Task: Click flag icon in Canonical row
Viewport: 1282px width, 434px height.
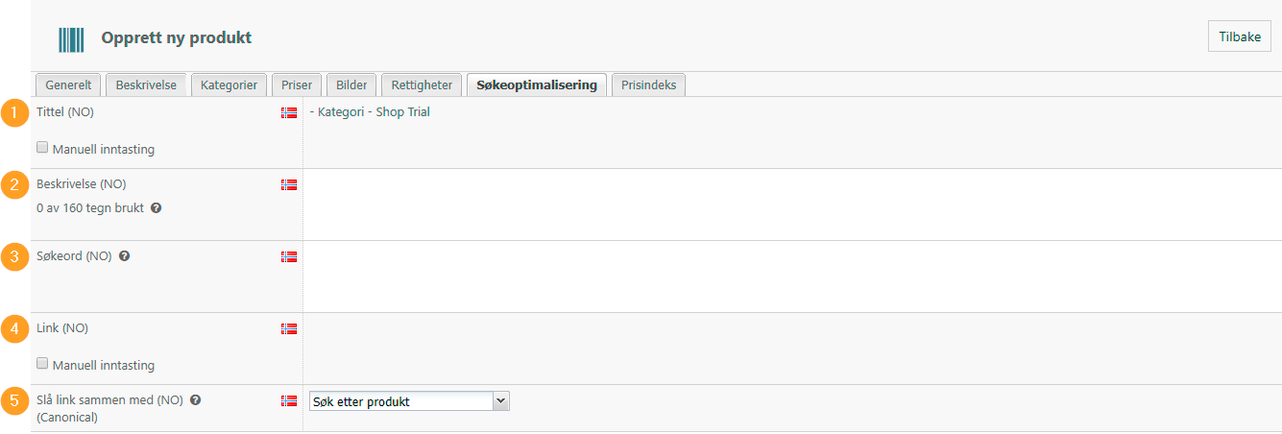Action: [x=289, y=400]
